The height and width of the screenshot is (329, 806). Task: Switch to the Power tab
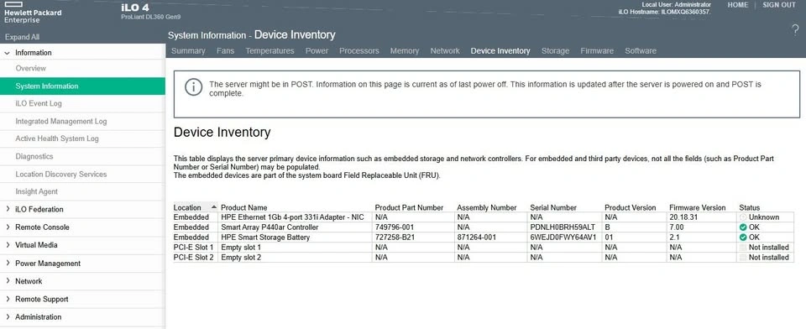(x=317, y=51)
